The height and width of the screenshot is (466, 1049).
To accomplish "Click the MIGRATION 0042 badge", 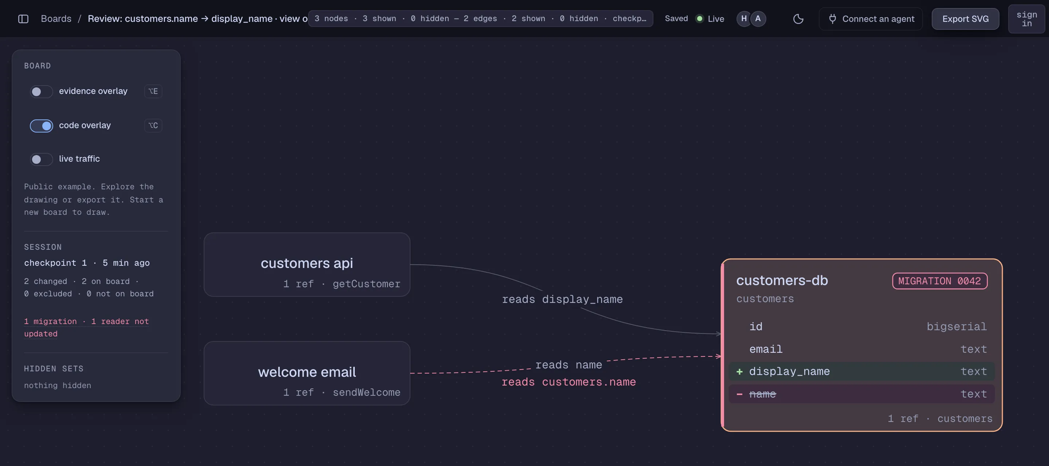I will tap(939, 281).
